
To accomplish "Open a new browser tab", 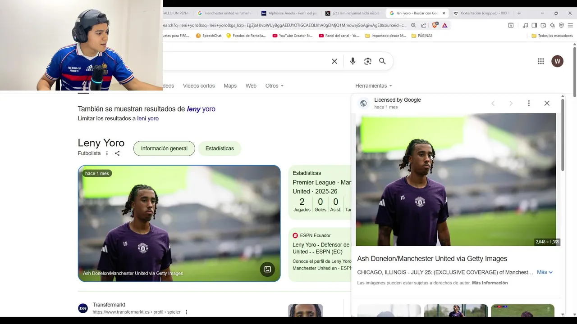I will [519, 13].
